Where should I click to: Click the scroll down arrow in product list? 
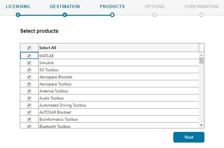click(201, 125)
